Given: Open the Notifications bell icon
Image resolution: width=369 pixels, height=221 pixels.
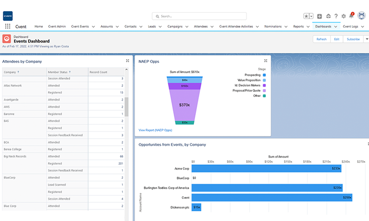Looking at the screenshot, I should (351, 16).
